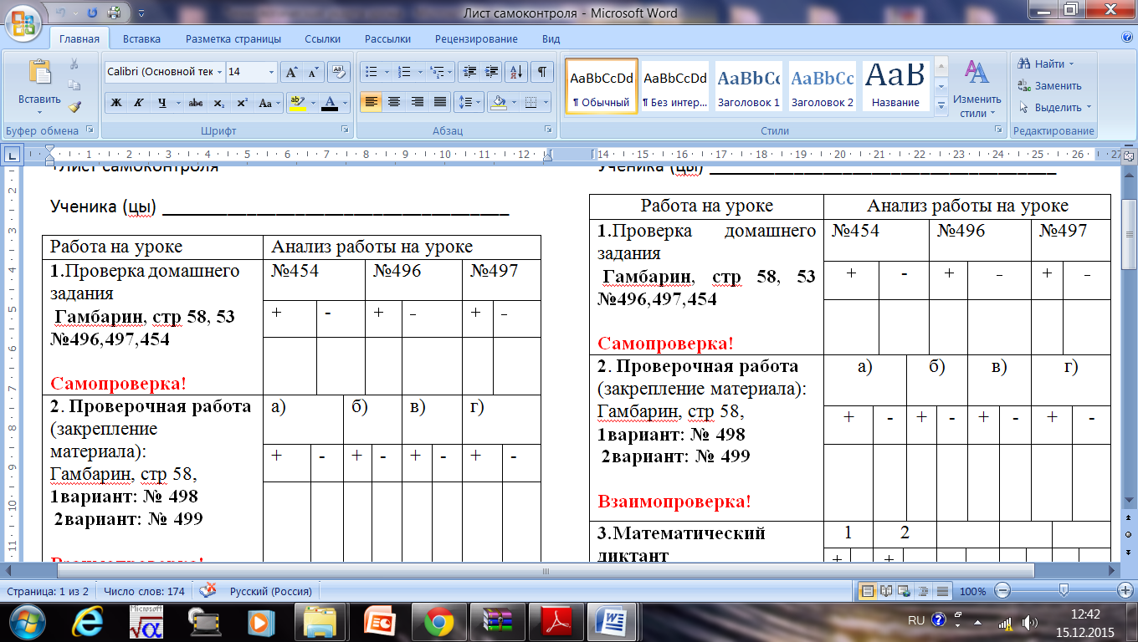Click the Заменить button
The height and width of the screenshot is (642, 1138).
pos(1050,85)
